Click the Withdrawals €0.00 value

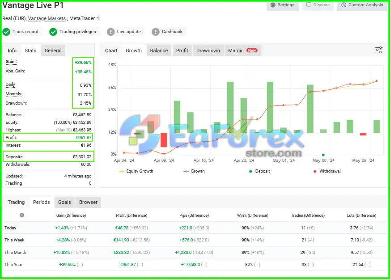pyautogui.click(x=86, y=165)
